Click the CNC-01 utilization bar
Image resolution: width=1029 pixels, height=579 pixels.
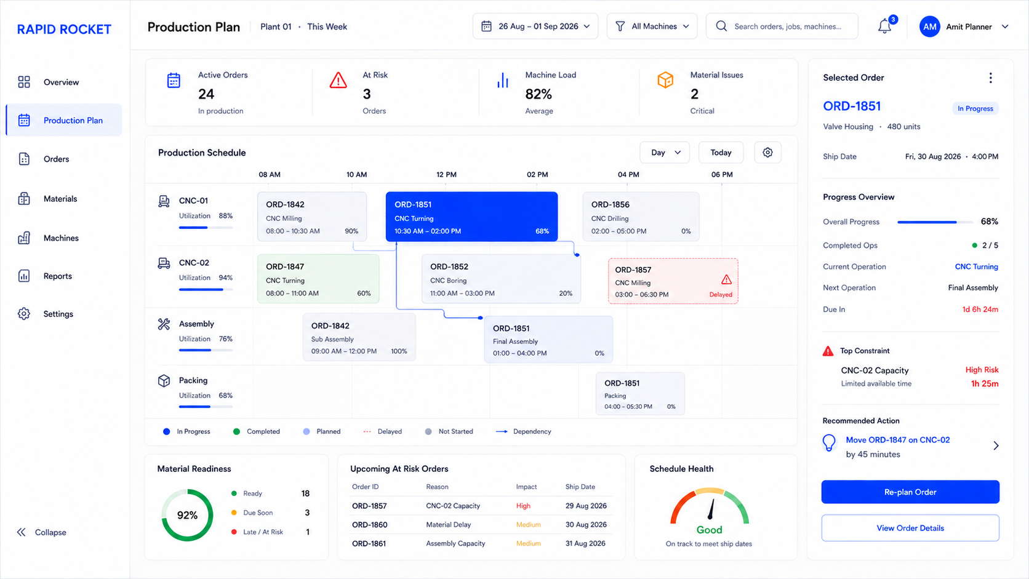coord(206,227)
